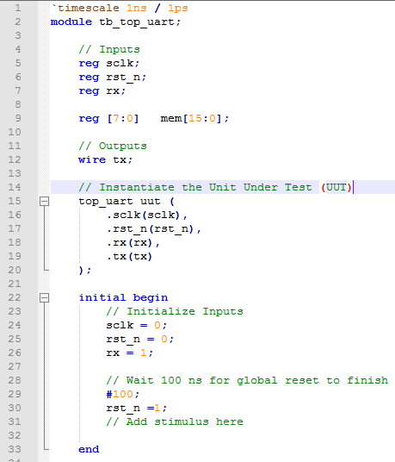Viewport: 395px width, 462px height.
Task: Collapse the top_uart uut instantiation block
Action: pyautogui.click(x=44, y=201)
